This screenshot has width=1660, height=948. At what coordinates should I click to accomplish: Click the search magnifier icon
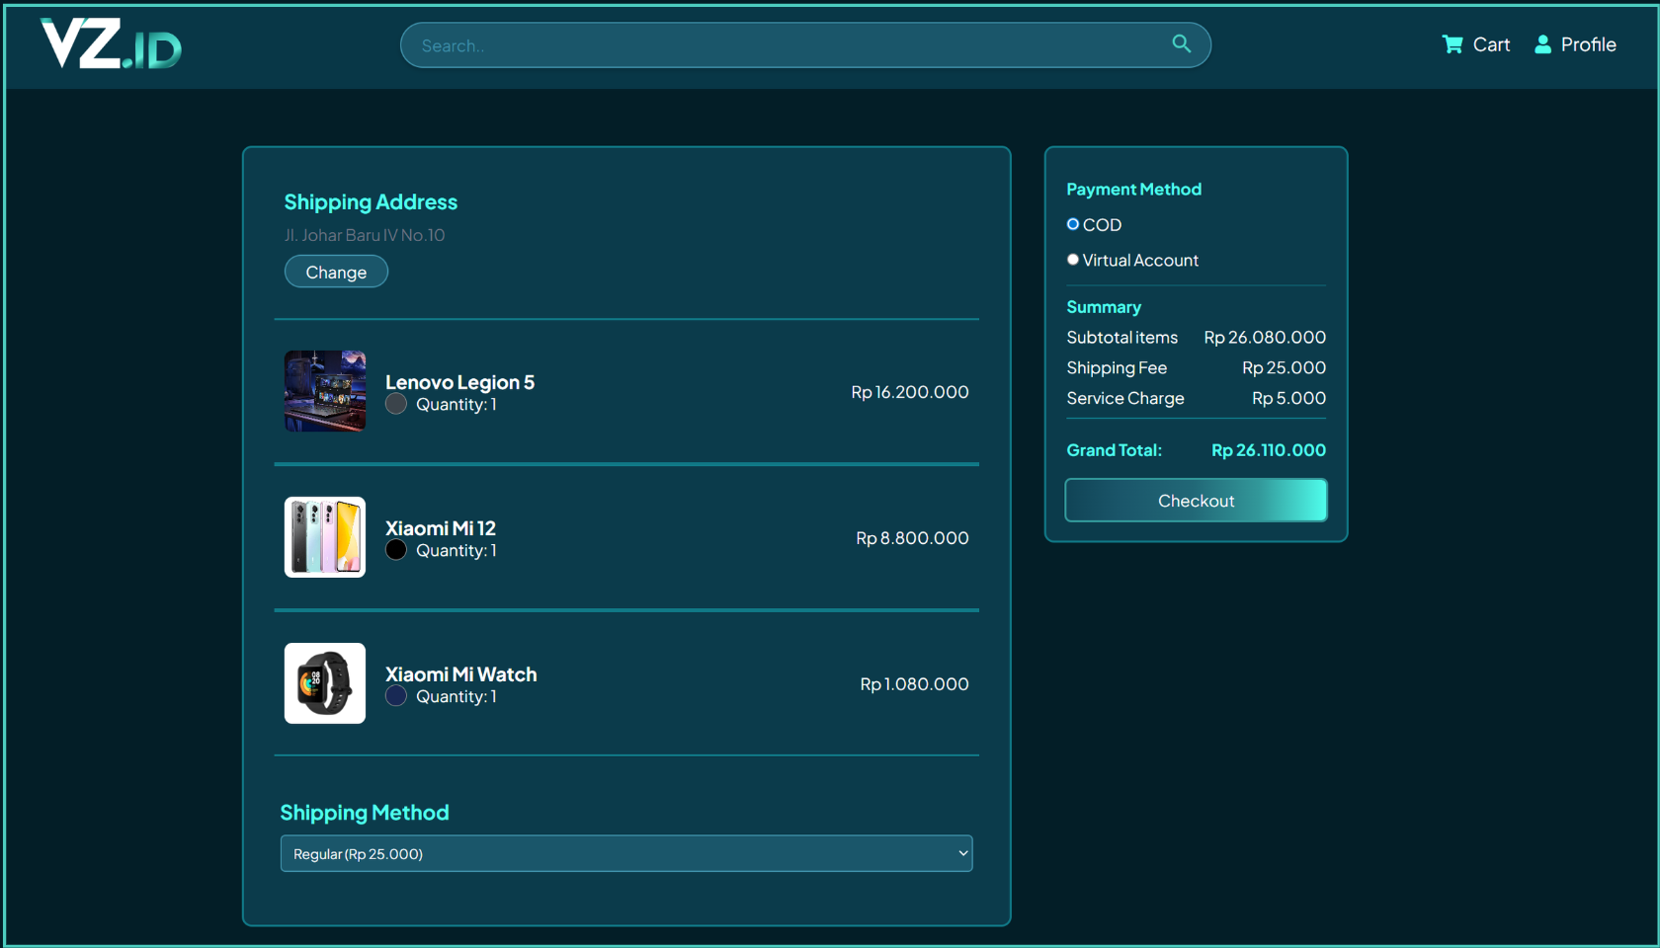pyautogui.click(x=1181, y=43)
